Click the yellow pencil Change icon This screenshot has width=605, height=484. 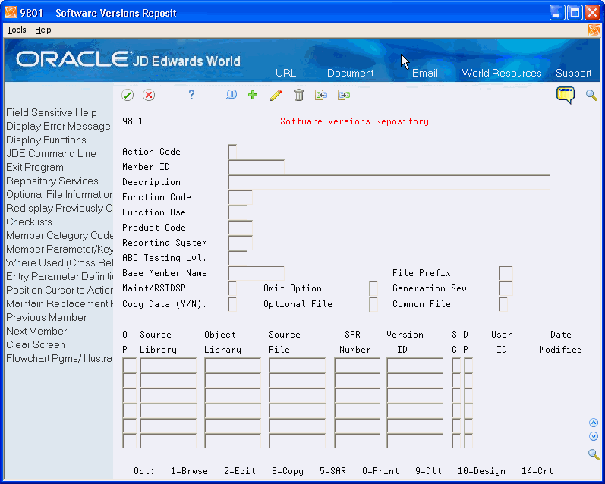(x=276, y=95)
